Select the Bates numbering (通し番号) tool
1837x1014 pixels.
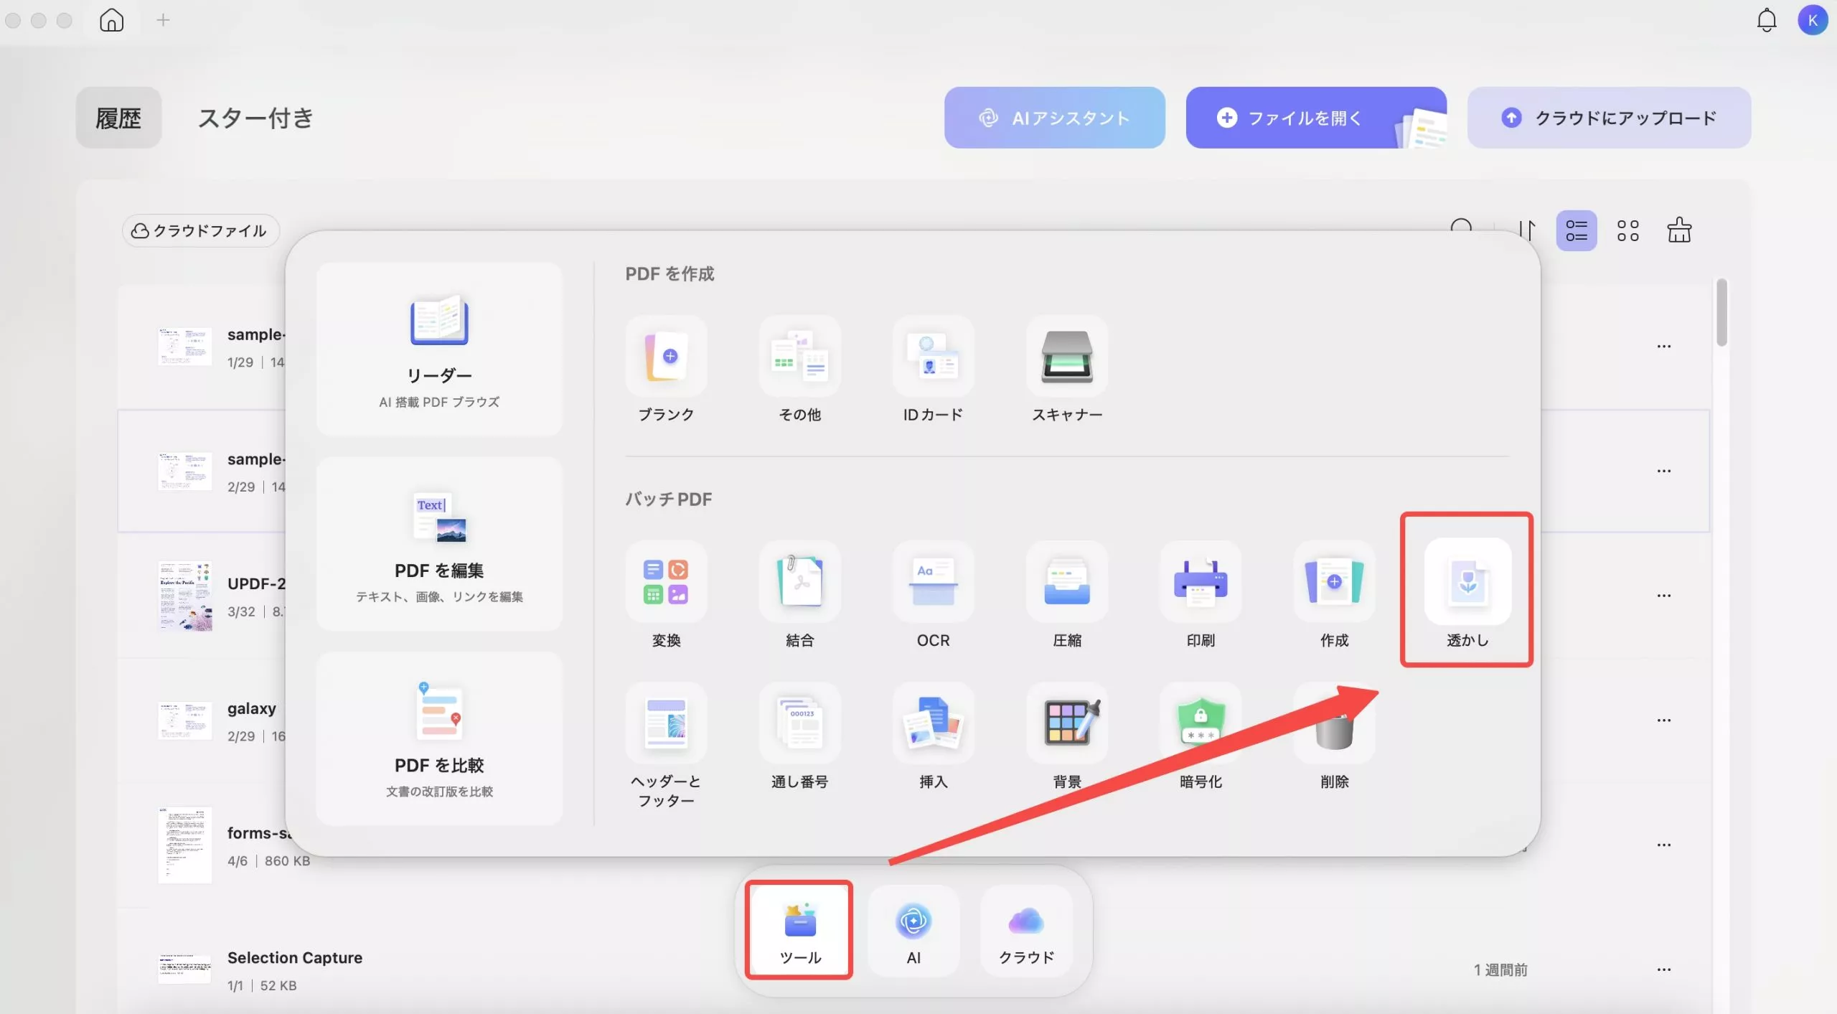click(x=799, y=723)
